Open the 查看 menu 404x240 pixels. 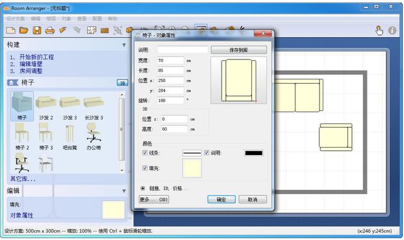click(82, 19)
